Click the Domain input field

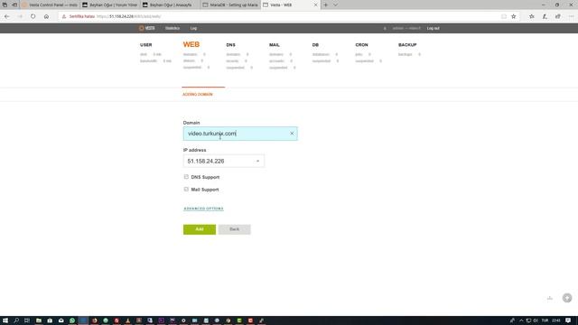click(x=240, y=134)
